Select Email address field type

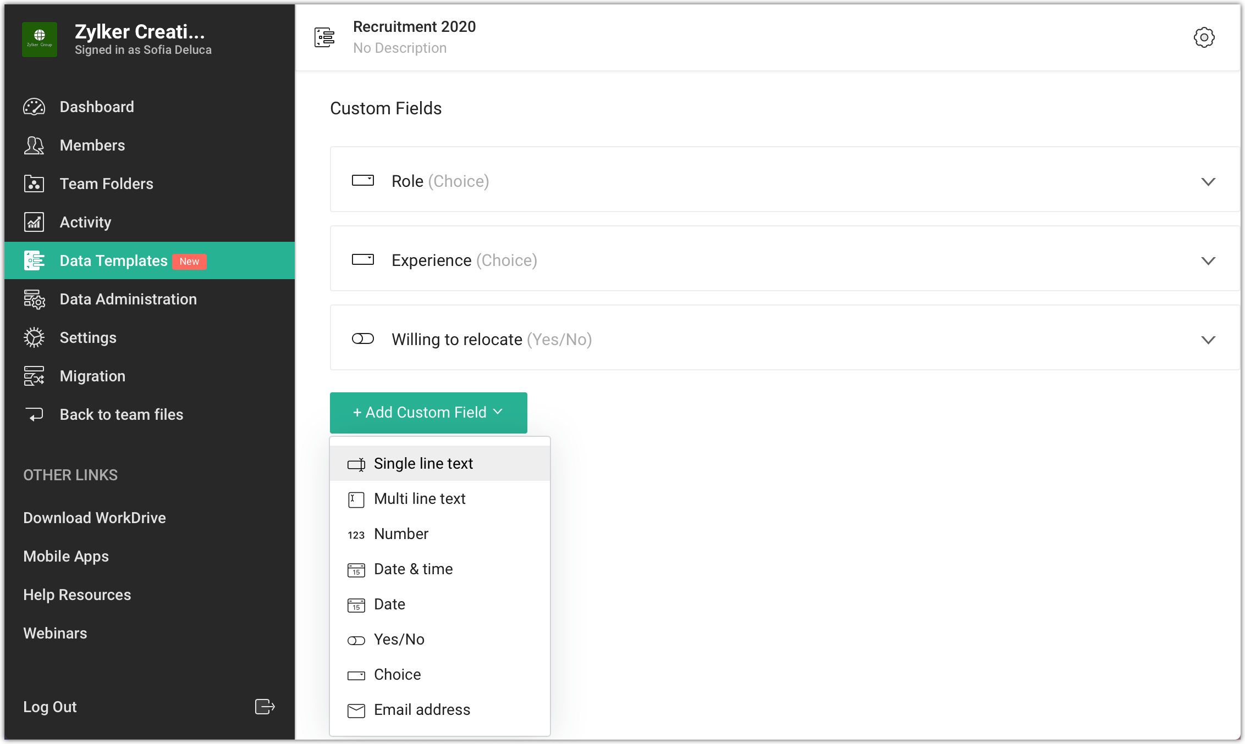pyautogui.click(x=422, y=710)
